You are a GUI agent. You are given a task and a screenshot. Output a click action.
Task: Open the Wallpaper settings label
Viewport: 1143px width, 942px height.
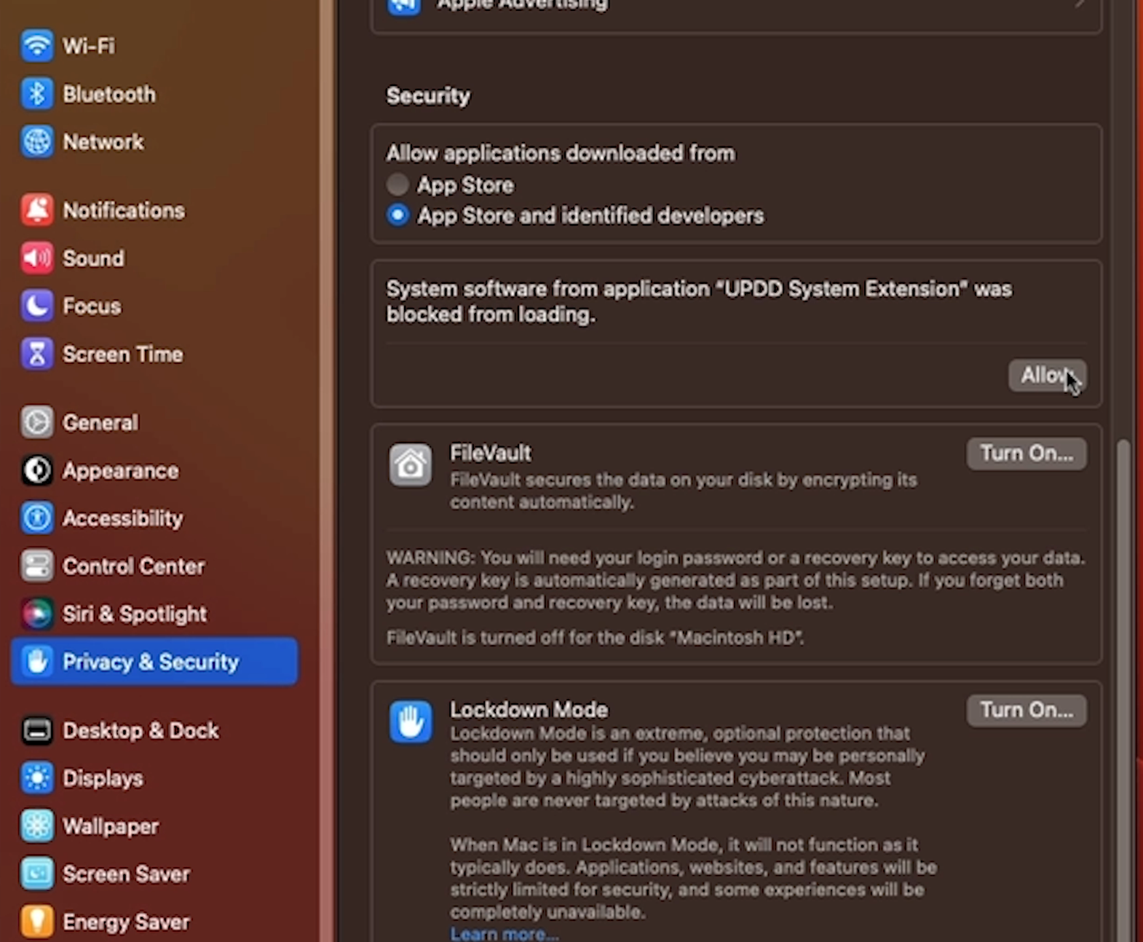click(x=111, y=826)
